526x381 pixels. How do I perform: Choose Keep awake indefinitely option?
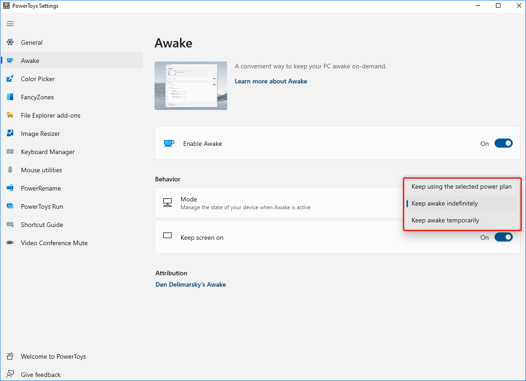(462, 204)
